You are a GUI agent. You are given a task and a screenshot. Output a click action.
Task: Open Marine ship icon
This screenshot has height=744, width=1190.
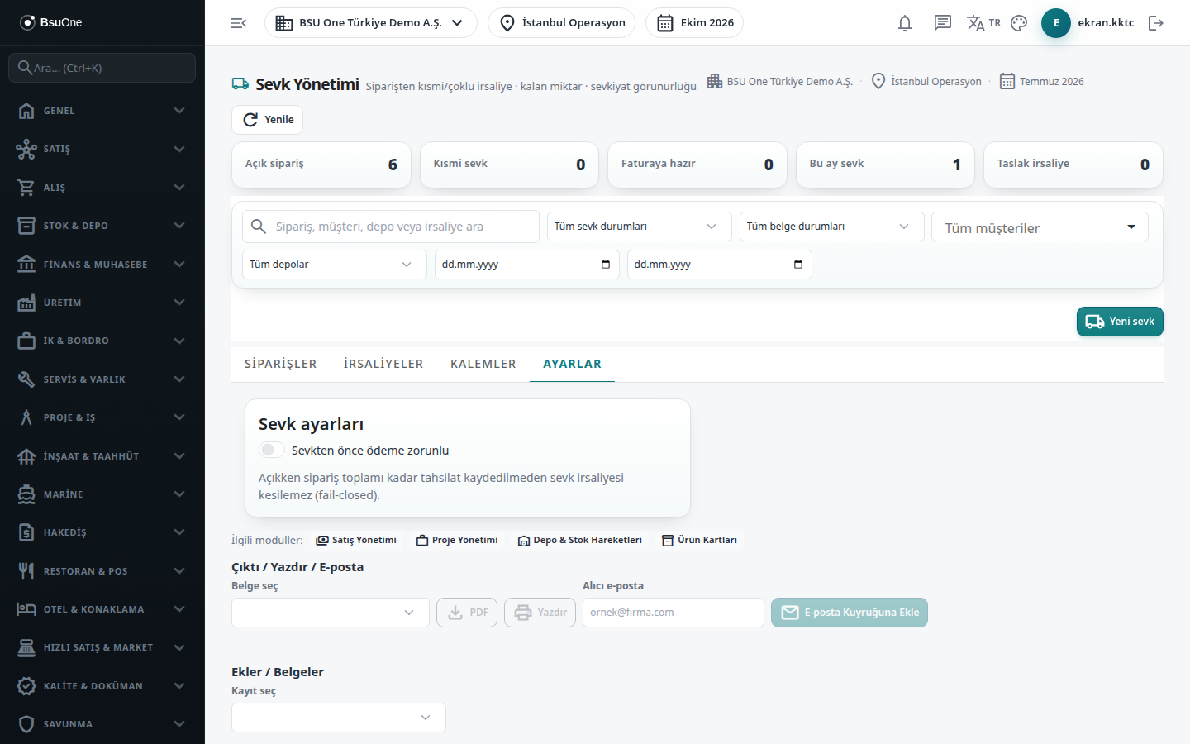click(x=26, y=494)
